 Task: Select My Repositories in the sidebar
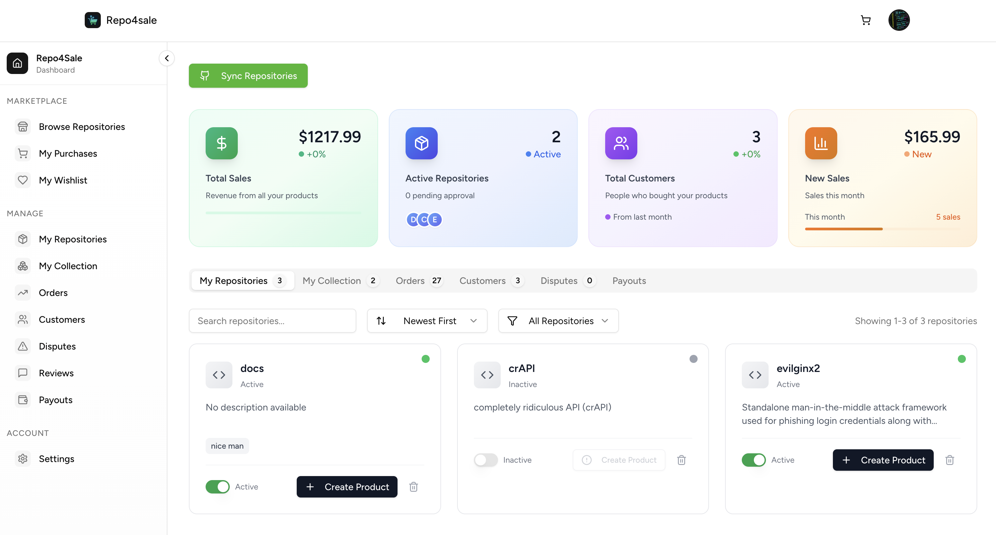[73, 239]
